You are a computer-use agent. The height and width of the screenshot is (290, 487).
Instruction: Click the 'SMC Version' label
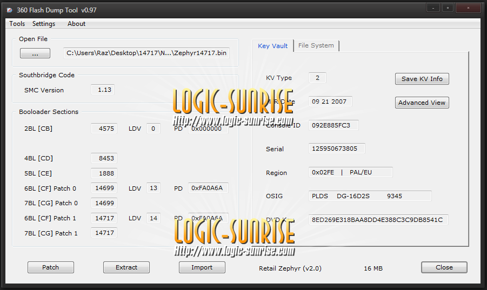click(44, 90)
